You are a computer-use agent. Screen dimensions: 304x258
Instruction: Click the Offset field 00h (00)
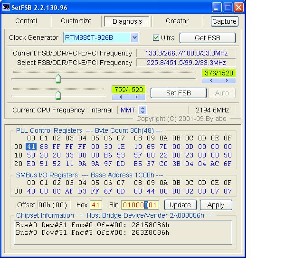pos(54,205)
